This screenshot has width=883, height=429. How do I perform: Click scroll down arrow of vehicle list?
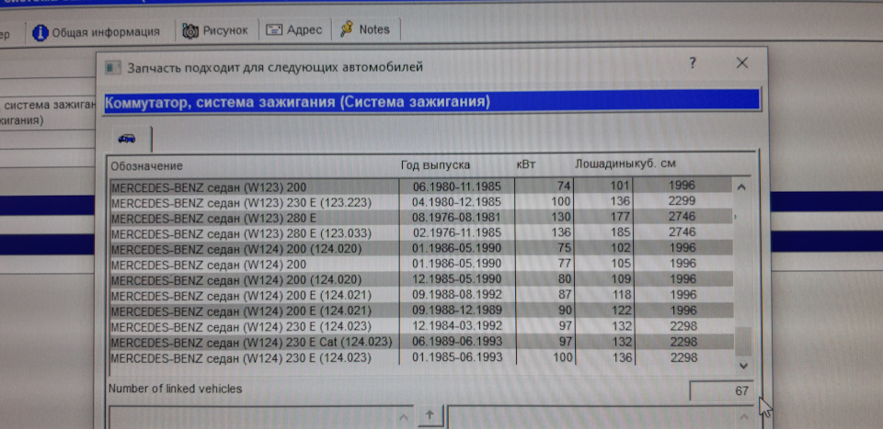tap(743, 366)
